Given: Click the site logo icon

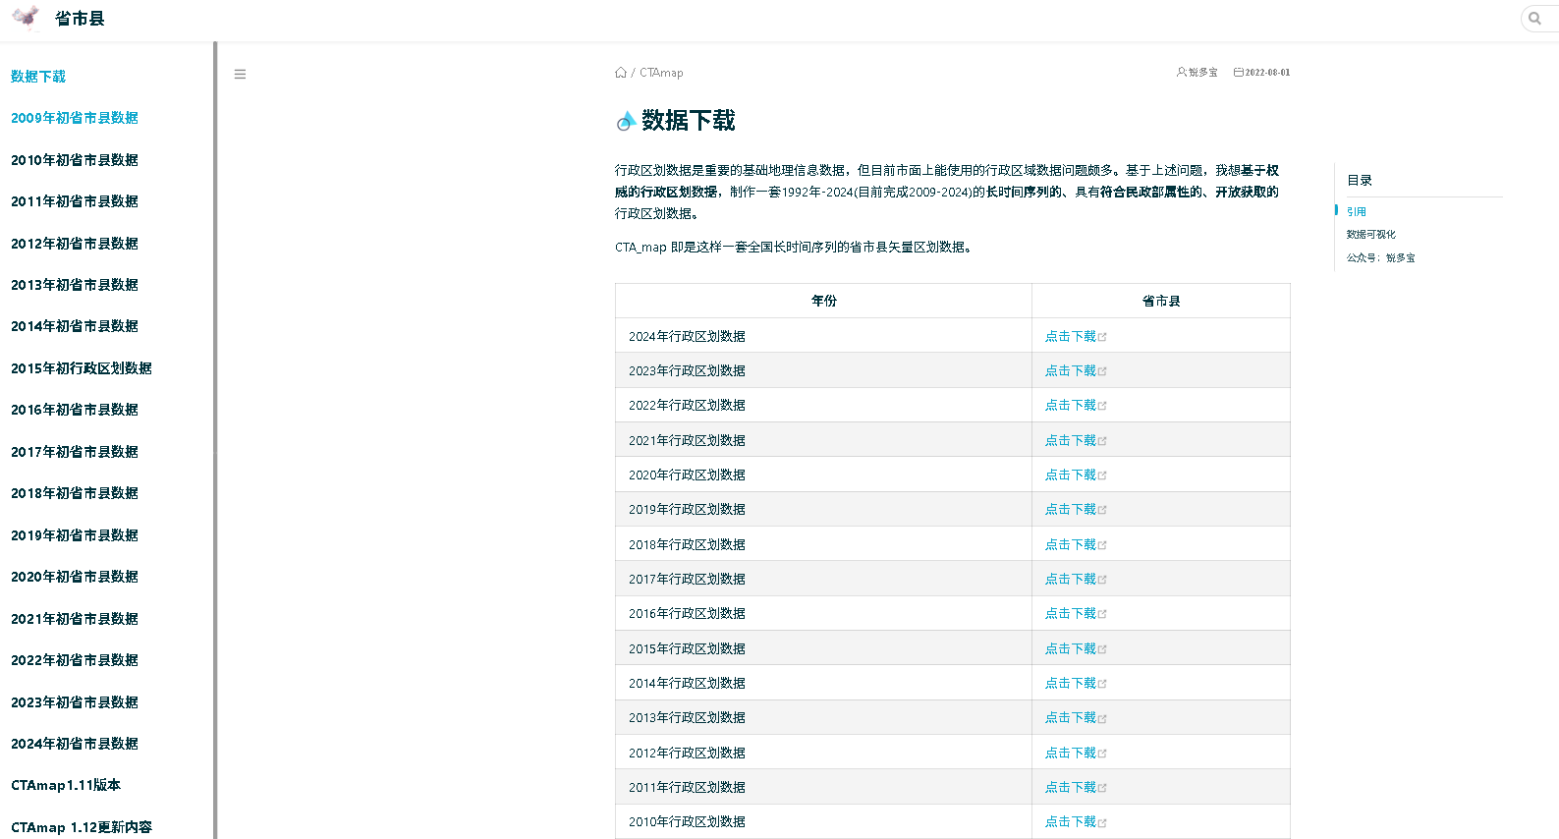Looking at the screenshot, I should click(x=26, y=18).
